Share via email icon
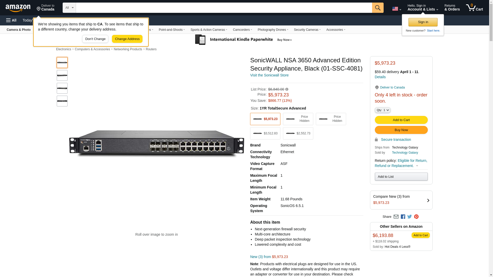The width and height of the screenshot is (493, 277). click(x=396, y=217)
